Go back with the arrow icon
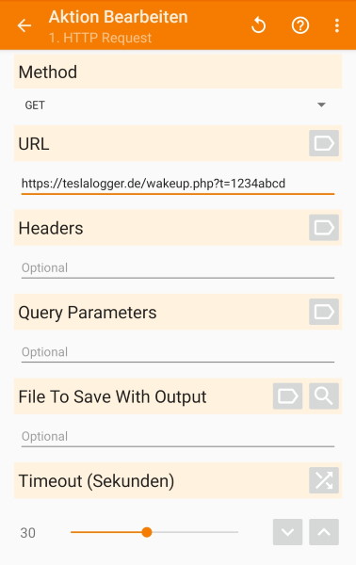 [24, 25]
